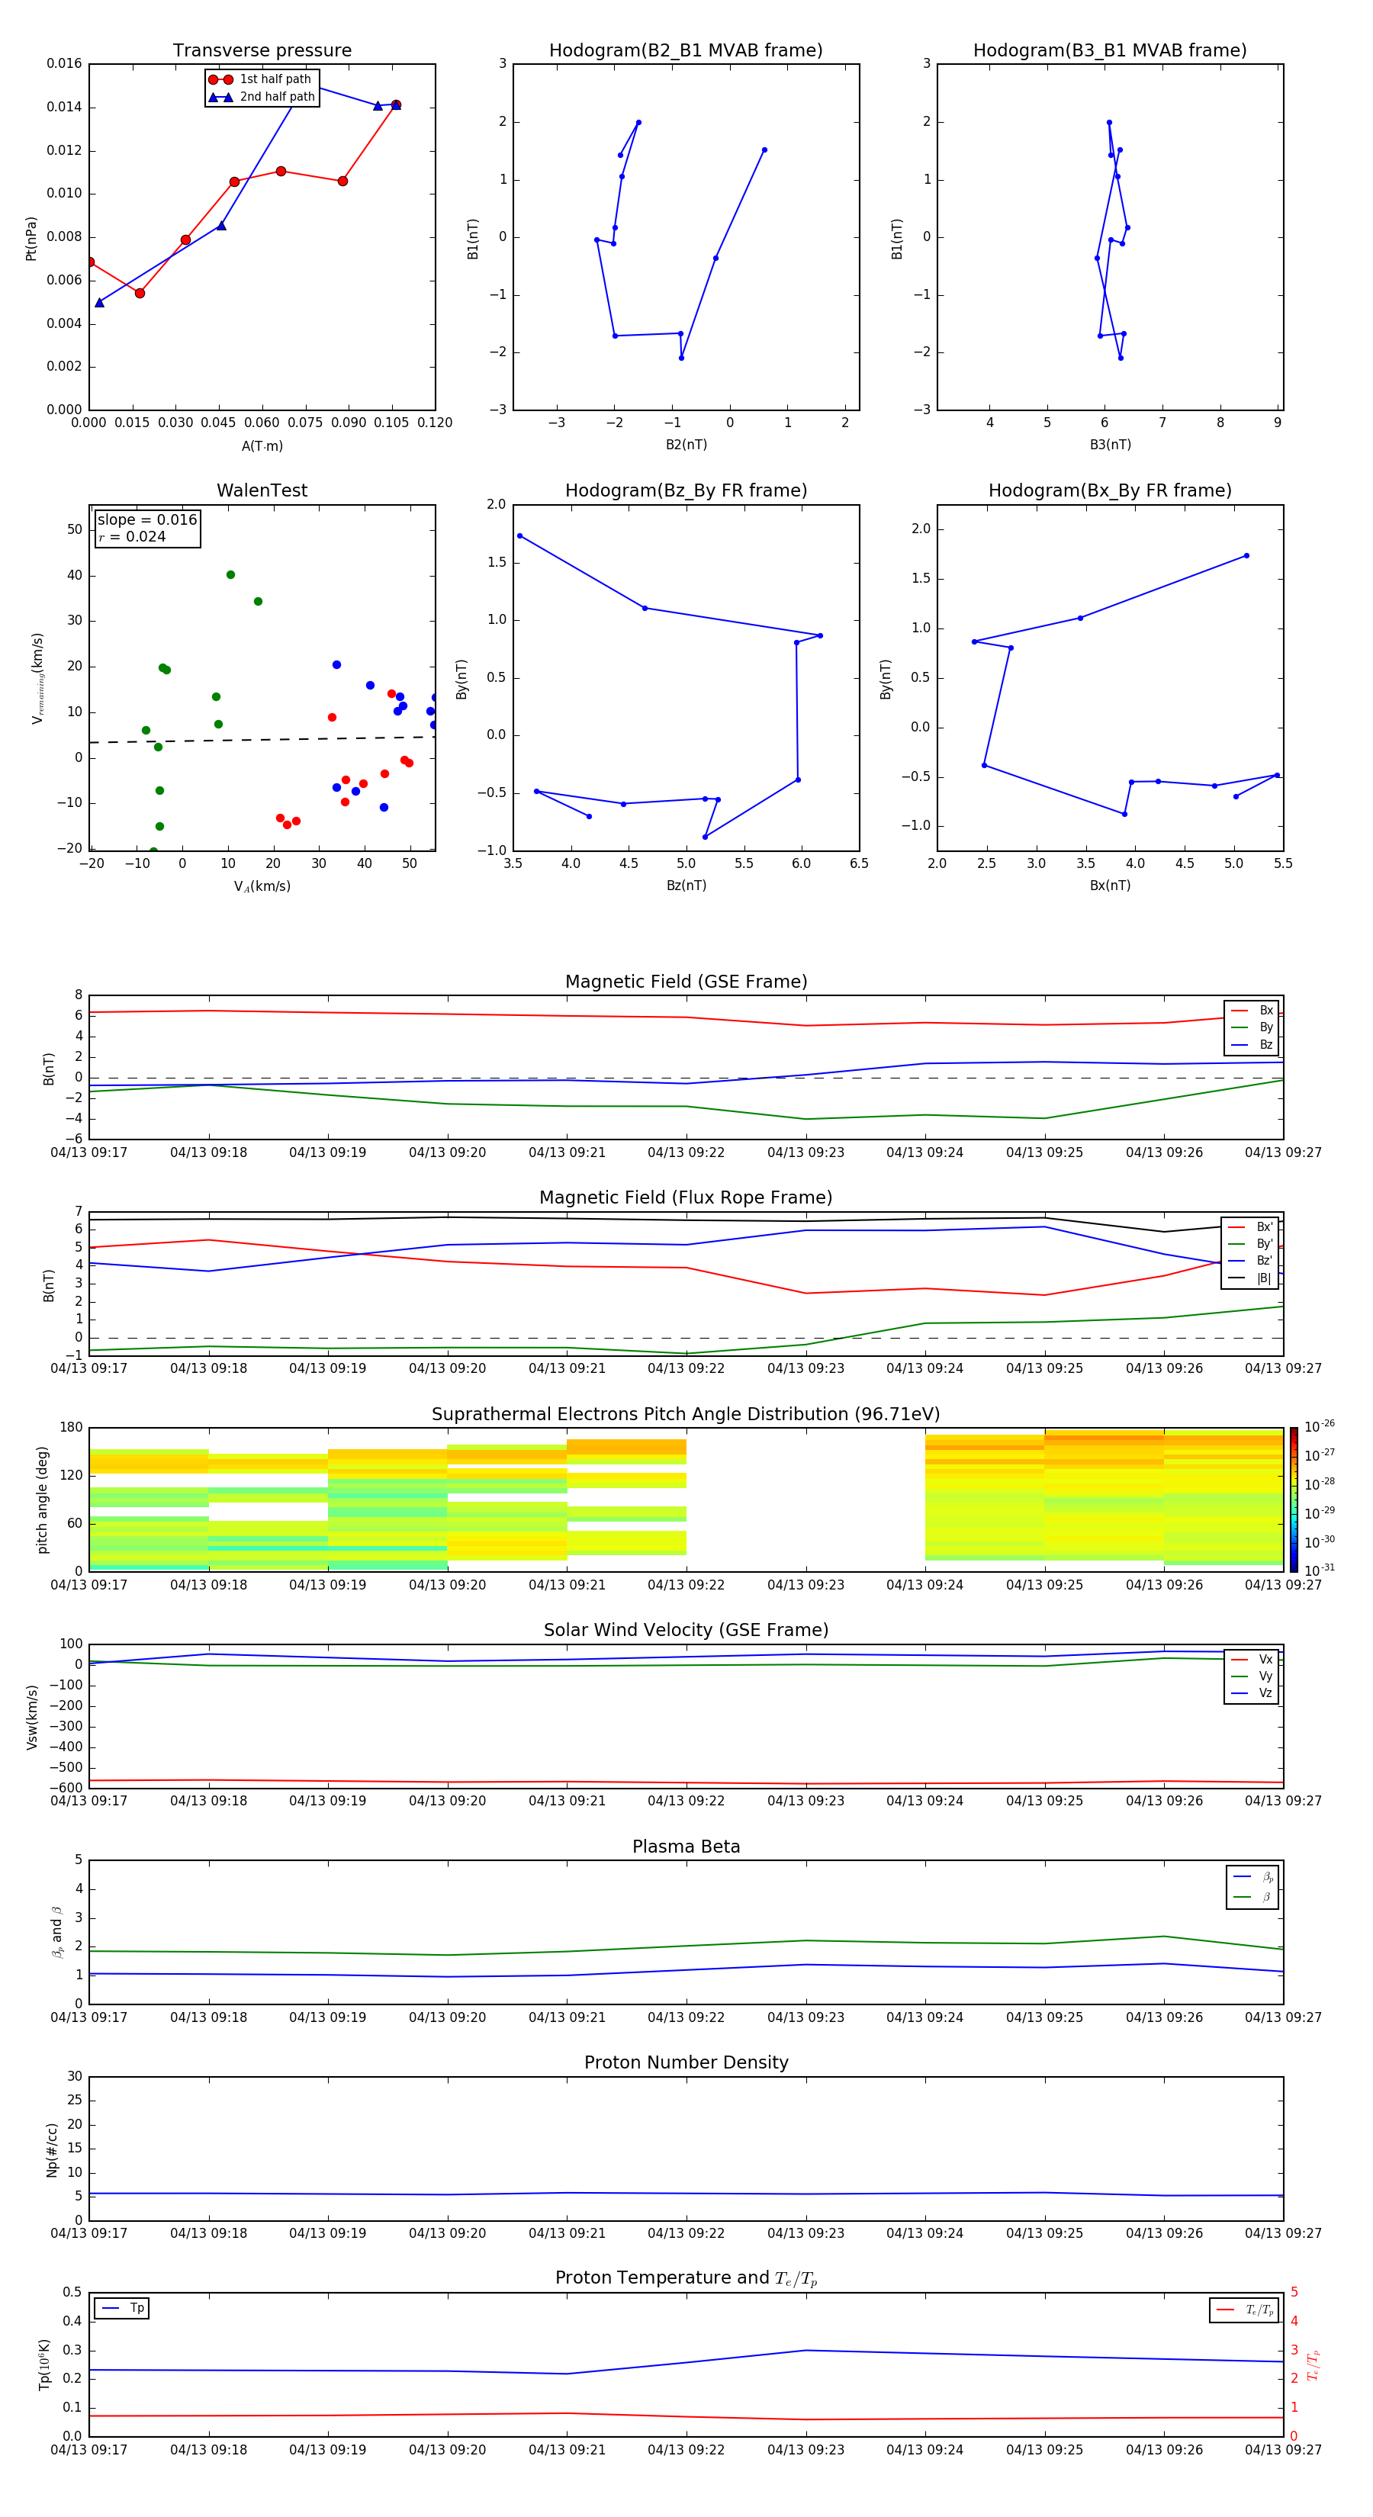The height and width of the screenshot is (2517, 1373).
Task: Click the 'VA(km/s)' x-axis label in WalenTest
Action: [262, 886]
